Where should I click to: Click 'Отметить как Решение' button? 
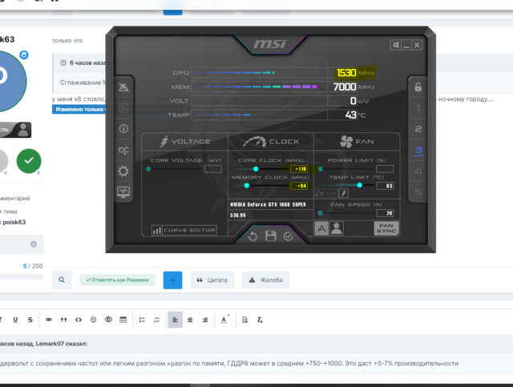coord(117,280)
